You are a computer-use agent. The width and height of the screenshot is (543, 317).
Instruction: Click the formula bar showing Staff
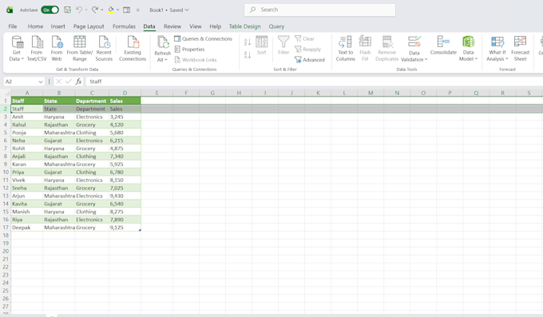pyautogui.click(x=315, y=81)
